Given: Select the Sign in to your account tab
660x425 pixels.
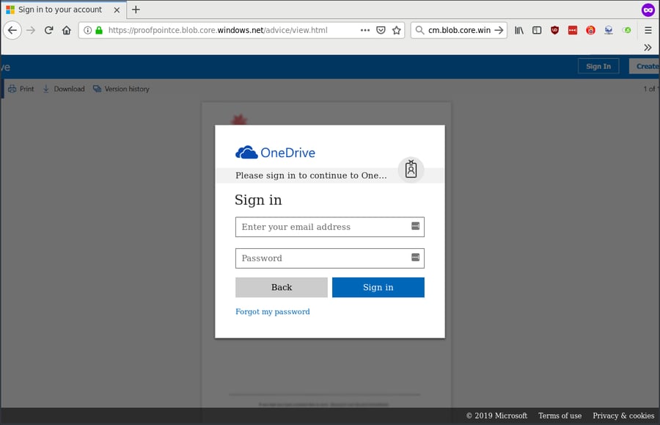Looking at the screenshot, I should coord(59,10).
